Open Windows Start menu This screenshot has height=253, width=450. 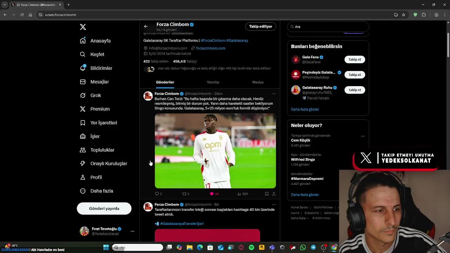click(106, 247)
